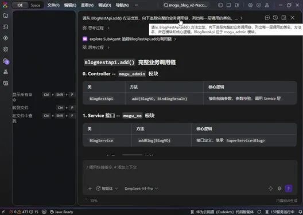Click LSP服务运行中 status bar item
The image size is (303, 215).
point(280,212)
